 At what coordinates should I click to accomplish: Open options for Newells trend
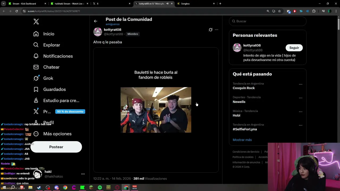tap(300, 98)
